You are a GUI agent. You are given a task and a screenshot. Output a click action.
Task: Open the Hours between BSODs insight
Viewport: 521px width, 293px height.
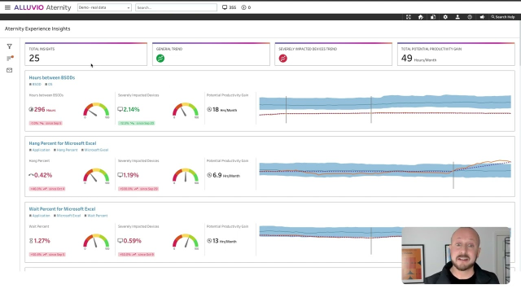52,77
